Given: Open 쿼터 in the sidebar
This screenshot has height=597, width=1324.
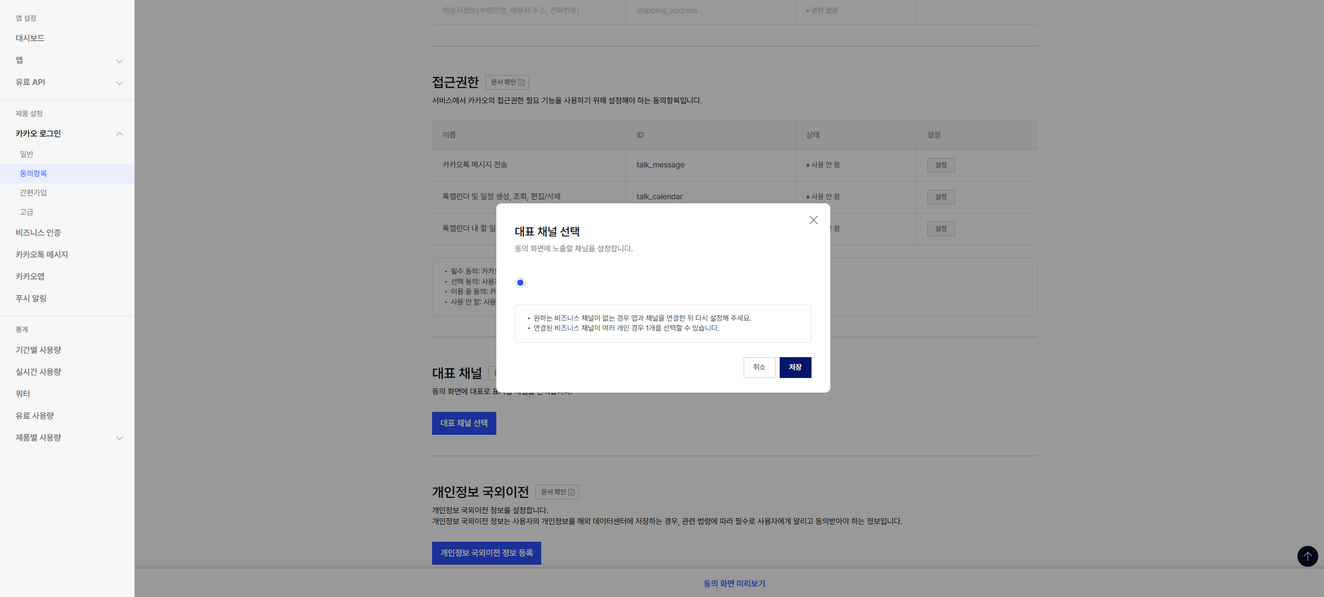Looking at the screenshot, I should [x=23, y=394].
